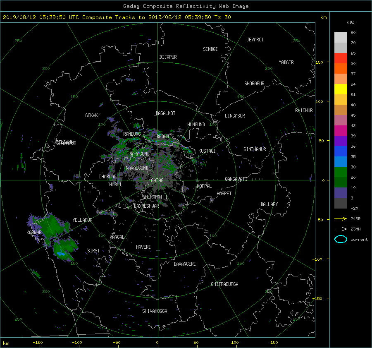Click the HUNGUND label
372x348 pixels.
[196, 124]
